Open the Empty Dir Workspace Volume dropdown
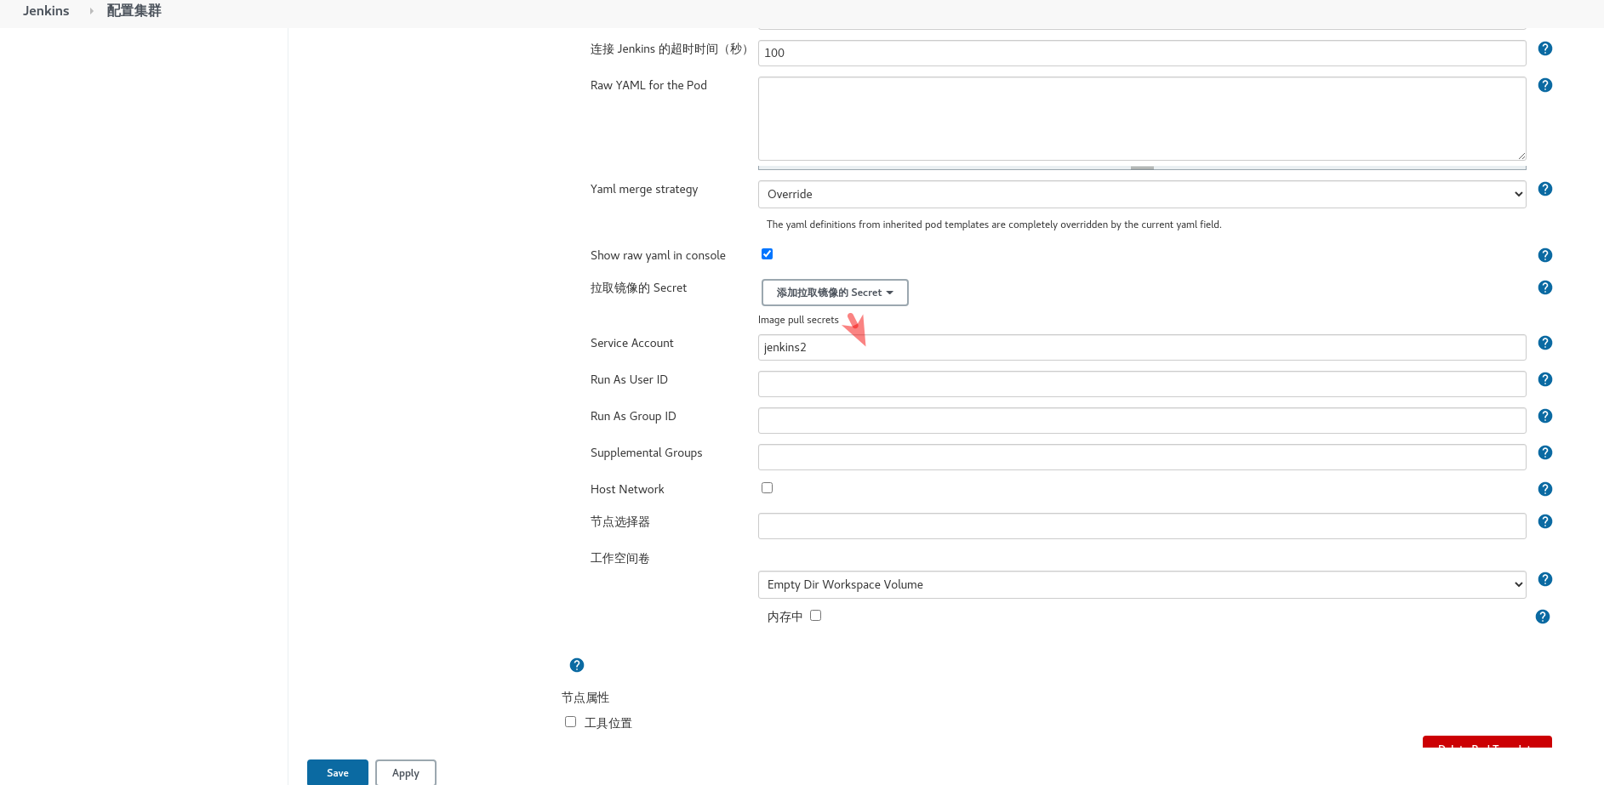This screenshot has height=785, width=1604. 1141,584
